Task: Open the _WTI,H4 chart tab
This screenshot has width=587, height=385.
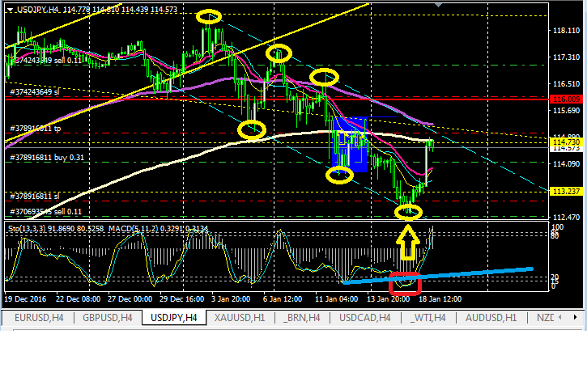Action: (x=427, y=318)
